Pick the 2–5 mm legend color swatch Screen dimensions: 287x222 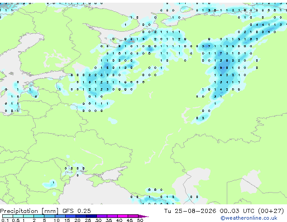coord(39,216)
